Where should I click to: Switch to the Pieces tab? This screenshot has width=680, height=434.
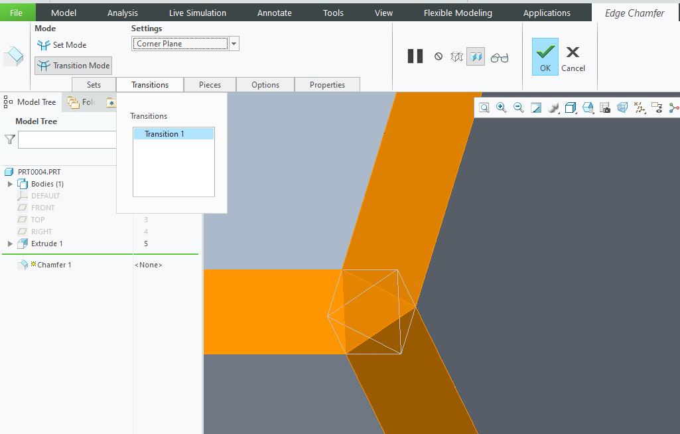point(210,84)
